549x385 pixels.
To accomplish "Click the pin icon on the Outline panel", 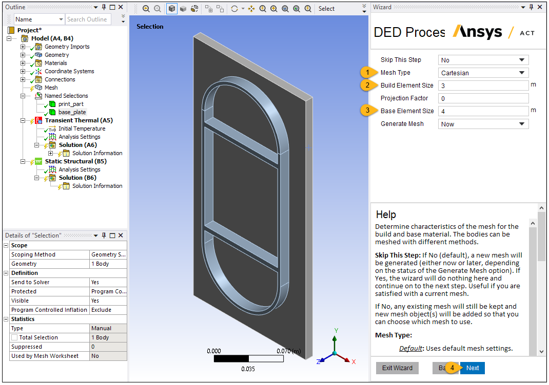I will [103, 7].
